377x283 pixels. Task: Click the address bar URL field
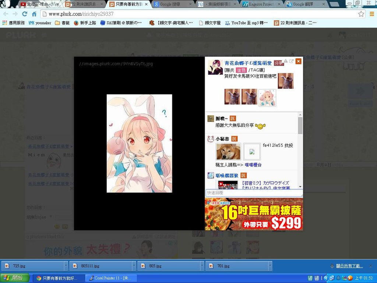pos(200,14)
